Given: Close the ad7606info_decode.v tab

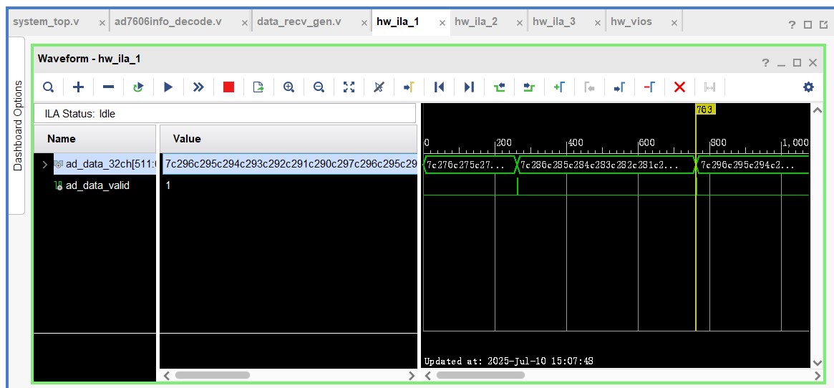Looking at the screenshot, I should [x=245, y=23].
